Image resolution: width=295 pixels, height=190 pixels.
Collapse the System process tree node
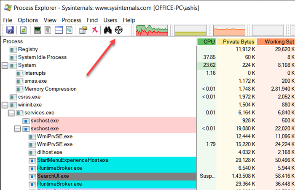pyautogui.click(x=5, y=65)
